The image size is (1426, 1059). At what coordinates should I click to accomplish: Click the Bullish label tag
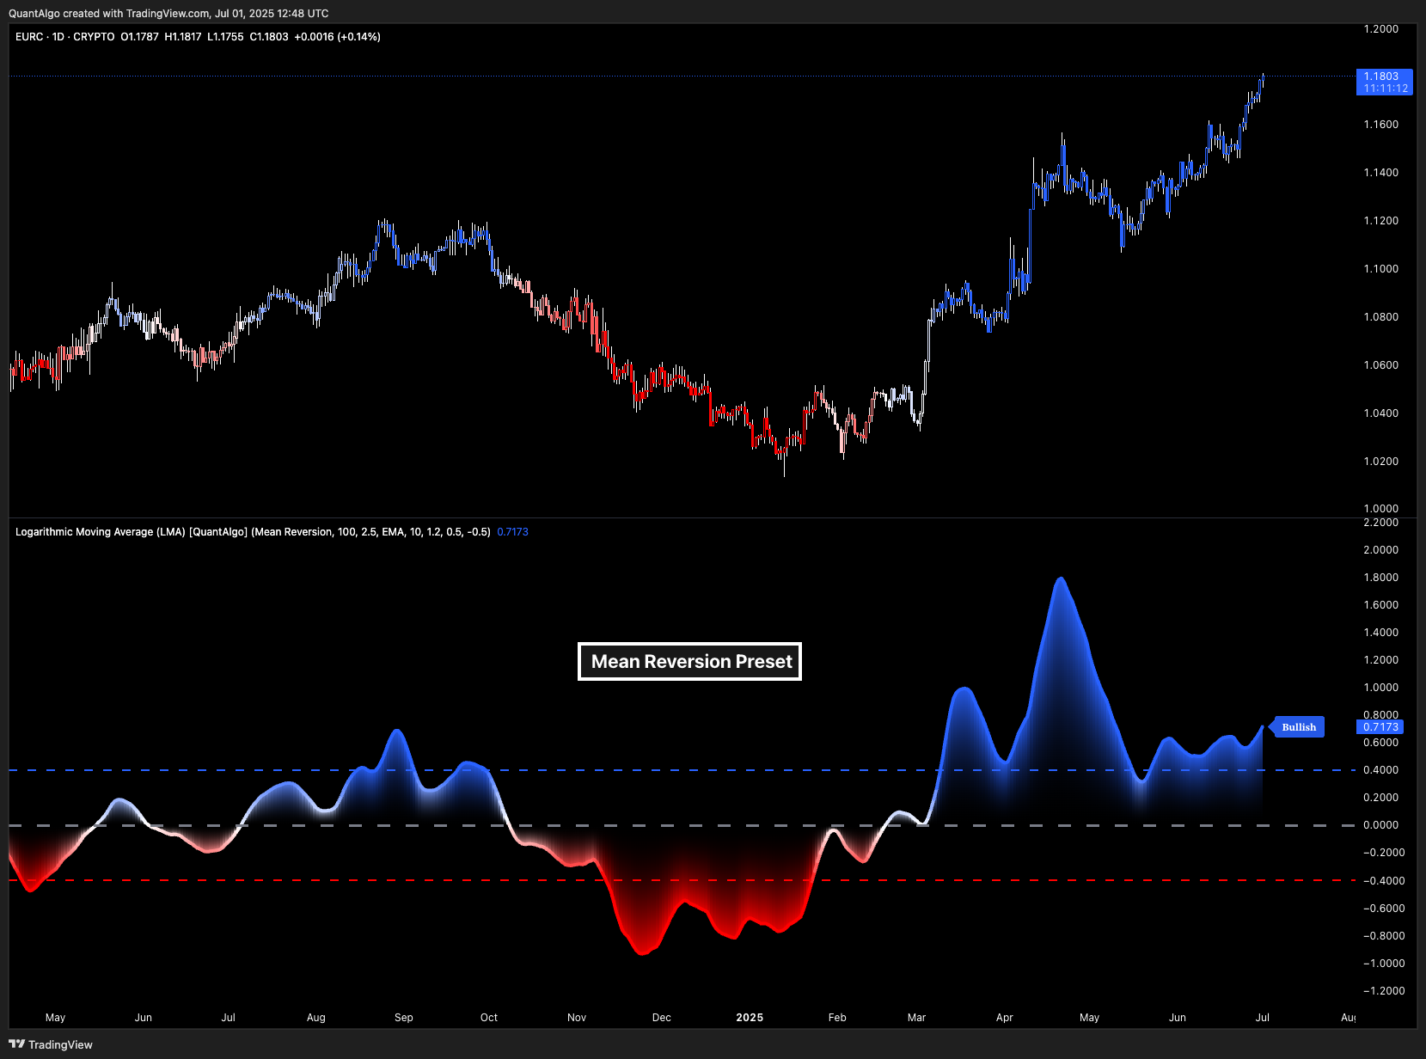click(x=1298, y=727)
